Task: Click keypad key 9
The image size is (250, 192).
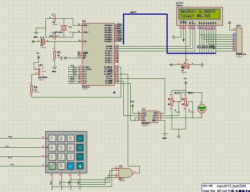Action: [x=71, y=139]
